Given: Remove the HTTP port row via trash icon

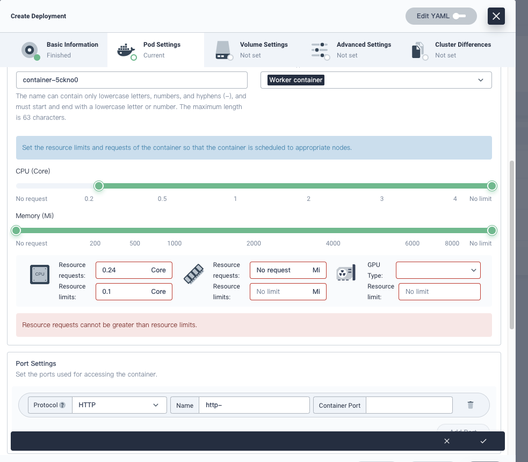Looking at the screenshot, I should tap(471, 405).
